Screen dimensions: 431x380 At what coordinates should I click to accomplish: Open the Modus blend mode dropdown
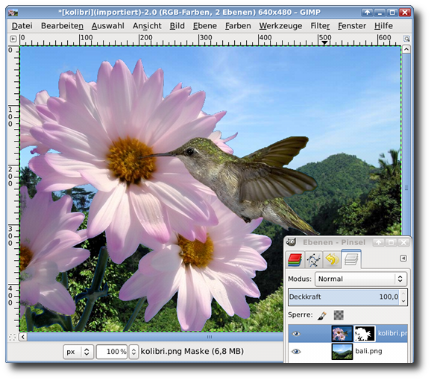[361, 279]
